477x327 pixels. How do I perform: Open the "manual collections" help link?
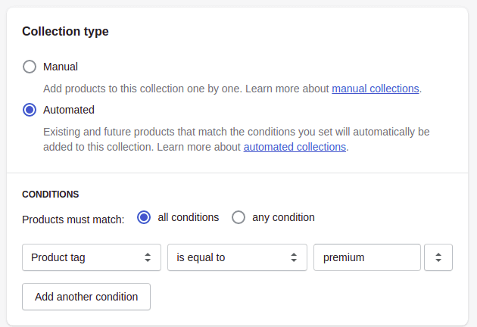[376, 89]
